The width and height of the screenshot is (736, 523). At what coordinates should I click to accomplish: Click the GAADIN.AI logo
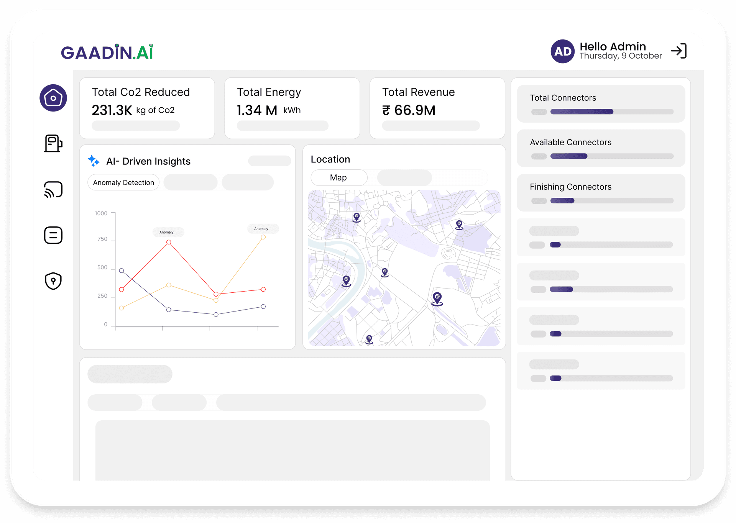[x=107, y=51]
